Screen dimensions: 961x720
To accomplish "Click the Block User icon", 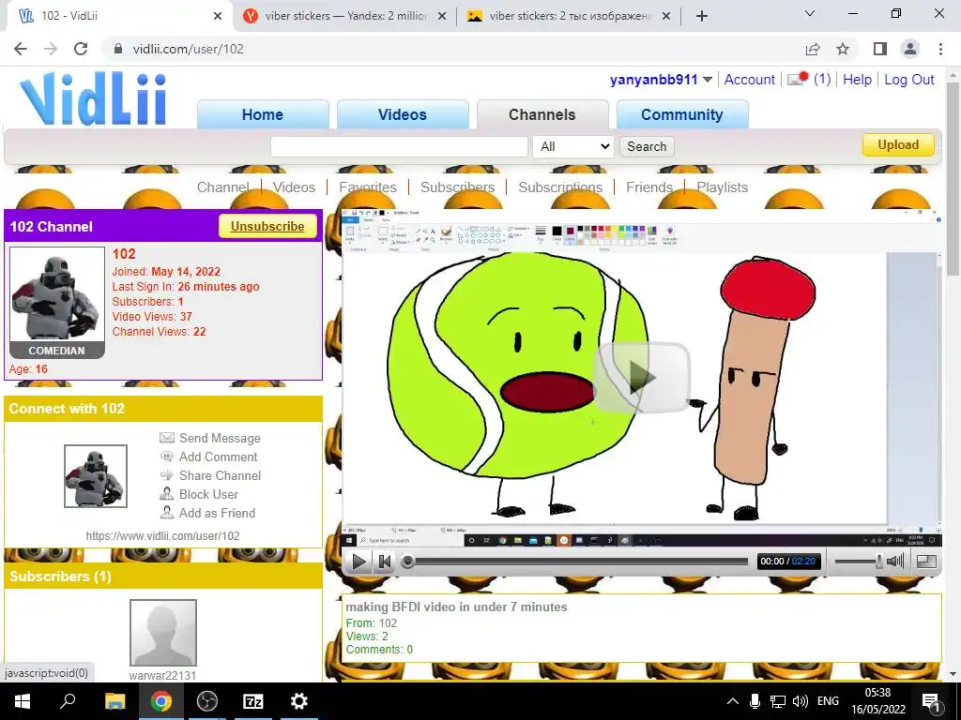I will (x=167, y=493).
